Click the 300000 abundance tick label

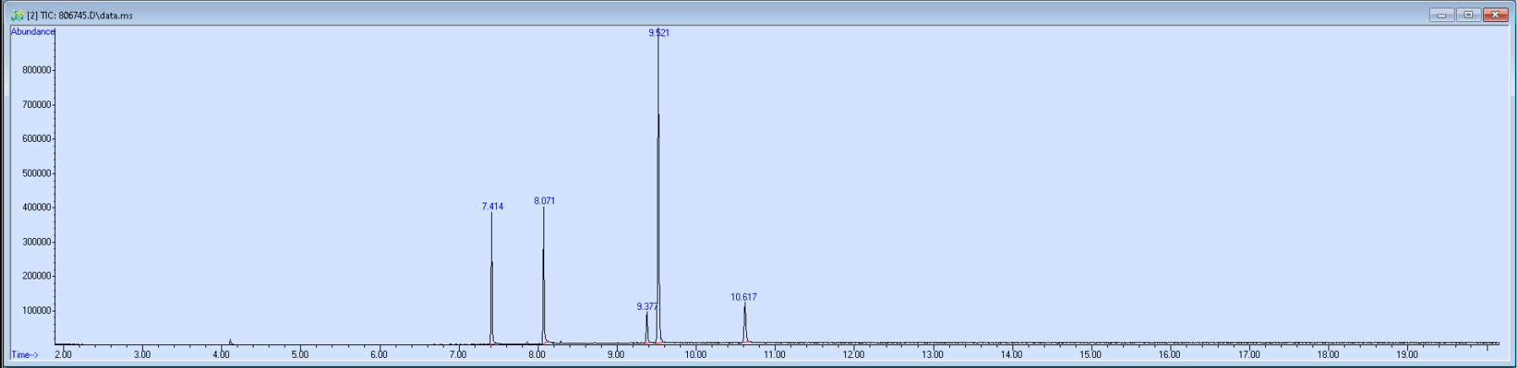tap(36, 242)
